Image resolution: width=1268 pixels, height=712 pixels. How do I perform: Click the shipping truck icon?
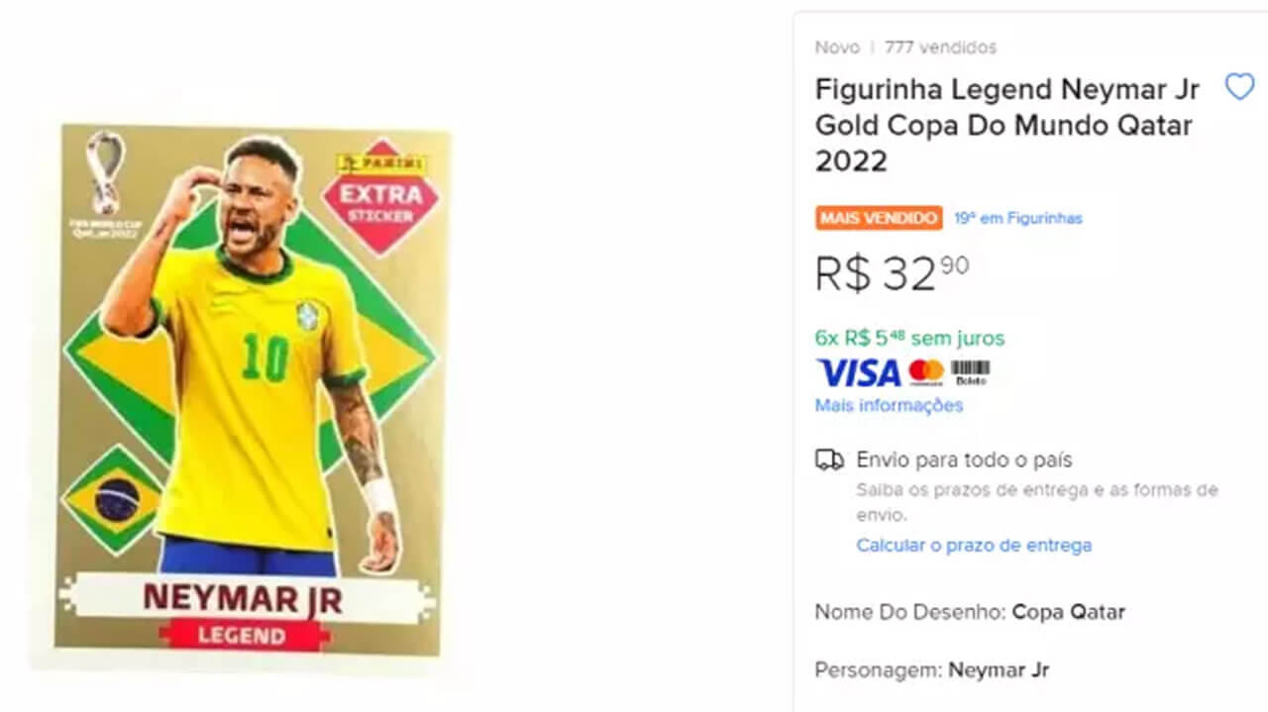point(829,459)
